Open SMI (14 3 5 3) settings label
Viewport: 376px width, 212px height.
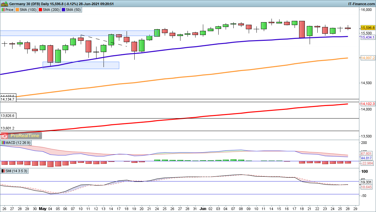16,171
